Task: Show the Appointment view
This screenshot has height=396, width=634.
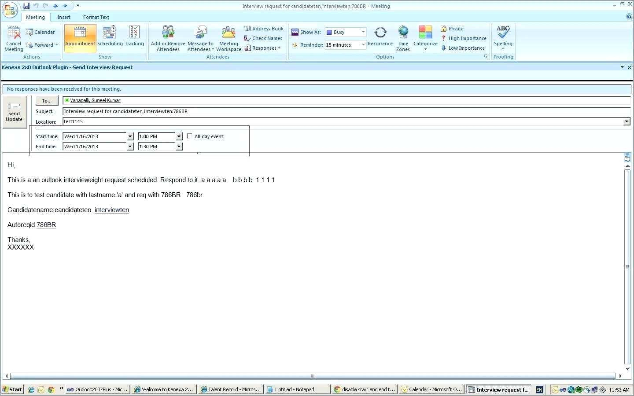Action: coord(80,38)
